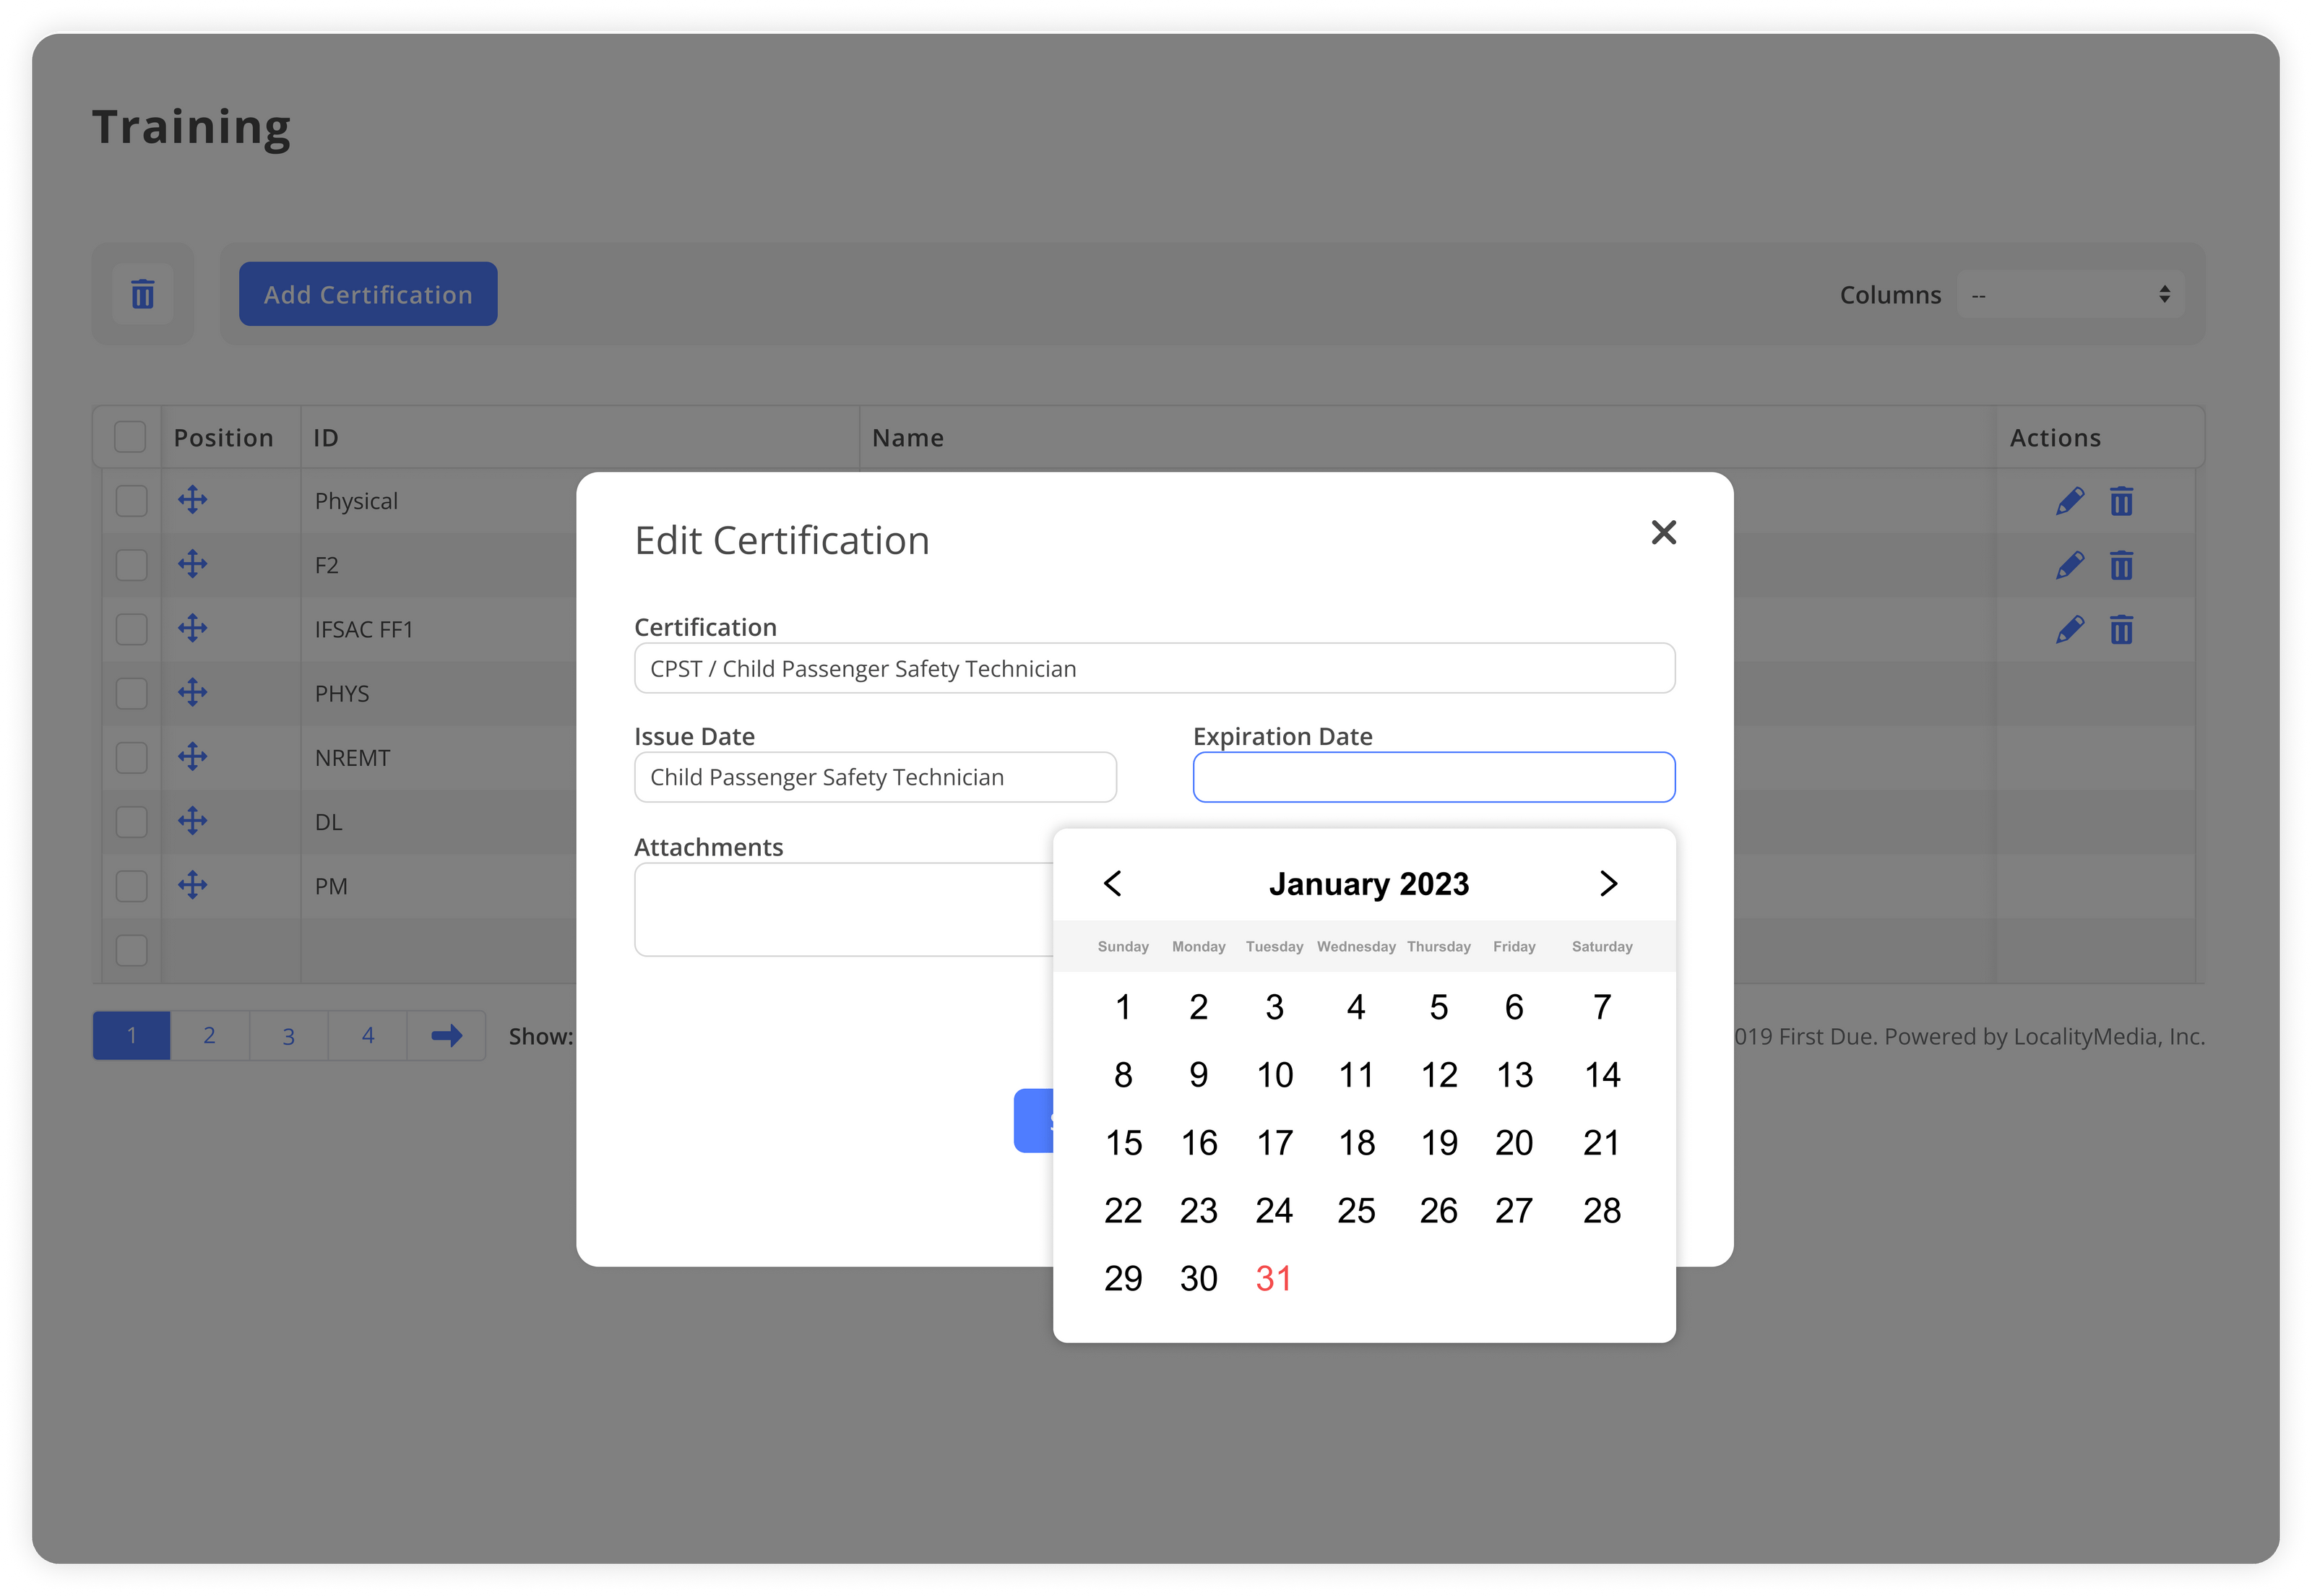
Task: Open page 2 of results
Action: [210, 1036]
